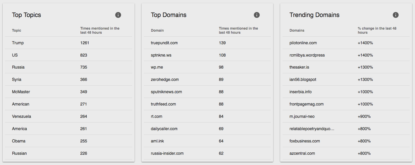Click the 1261 mention count
This screenshot has height=165, width=415.
click(x=85, y=43)
